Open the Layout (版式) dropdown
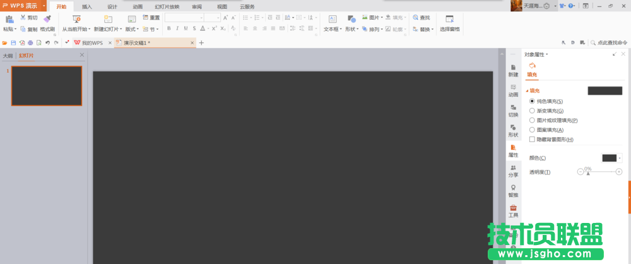The width and height of the screenshot is (631, 264). tap(132, 29)
